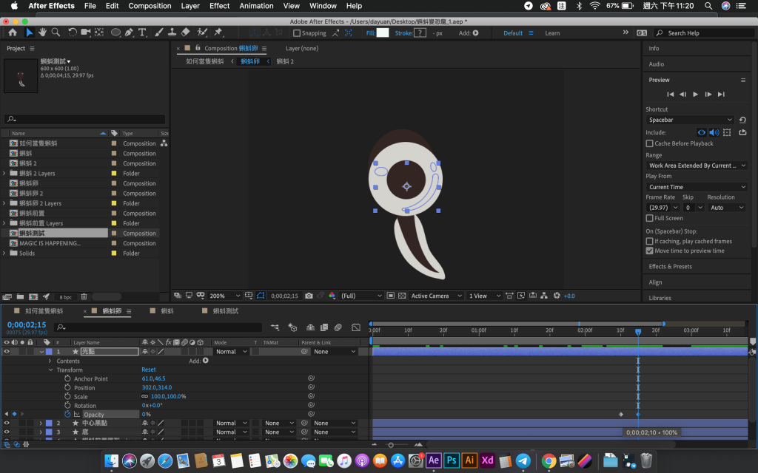This screenshot has width=758, height=473.
Task: Activate the Puppet Pin tool
Action: pyautogui.click(x=218, y=33)
